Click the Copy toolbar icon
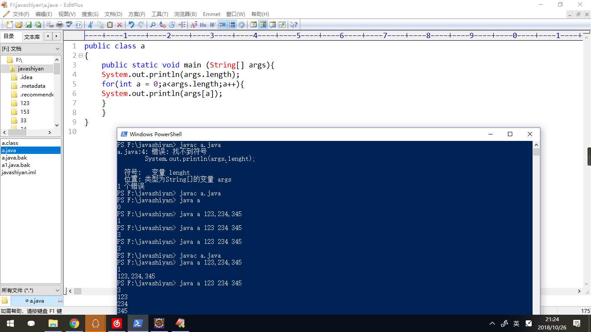Image resolution: width=591 pixels, height=332 pixels. 100,25
